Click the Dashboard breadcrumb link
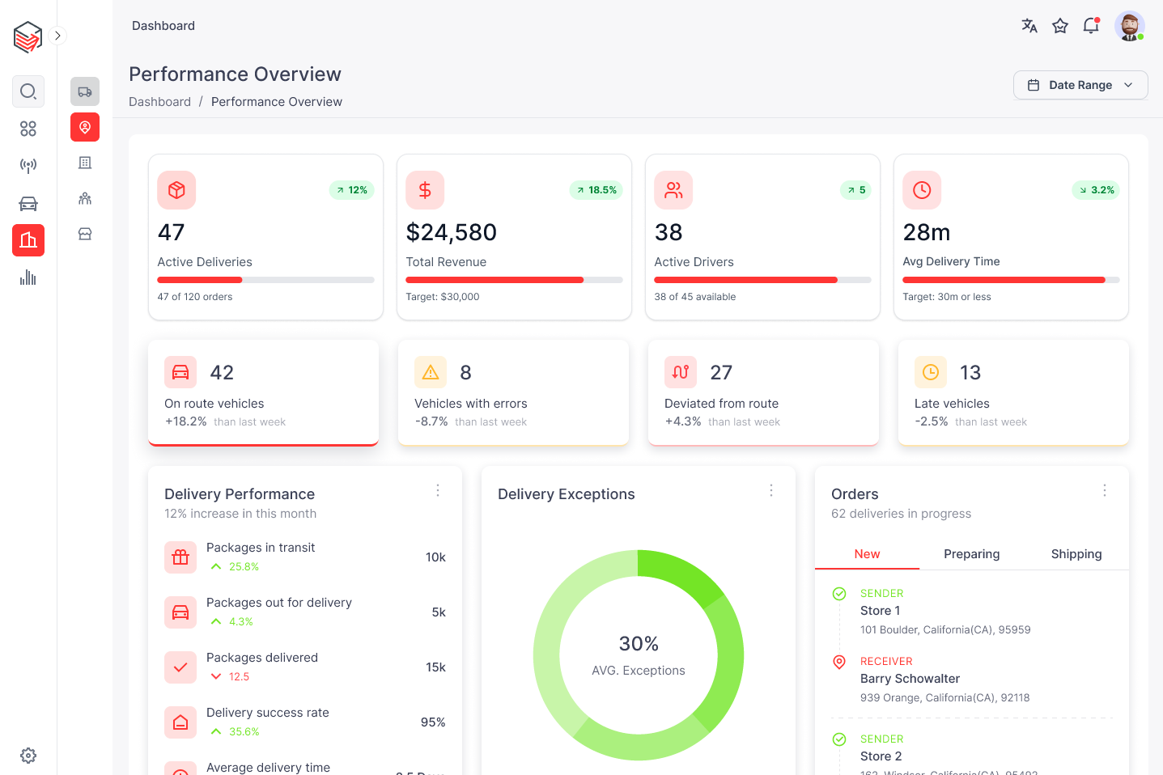The width and height of the screenshot is (1163, 775). pyautogui.click(x=159, y=102)
